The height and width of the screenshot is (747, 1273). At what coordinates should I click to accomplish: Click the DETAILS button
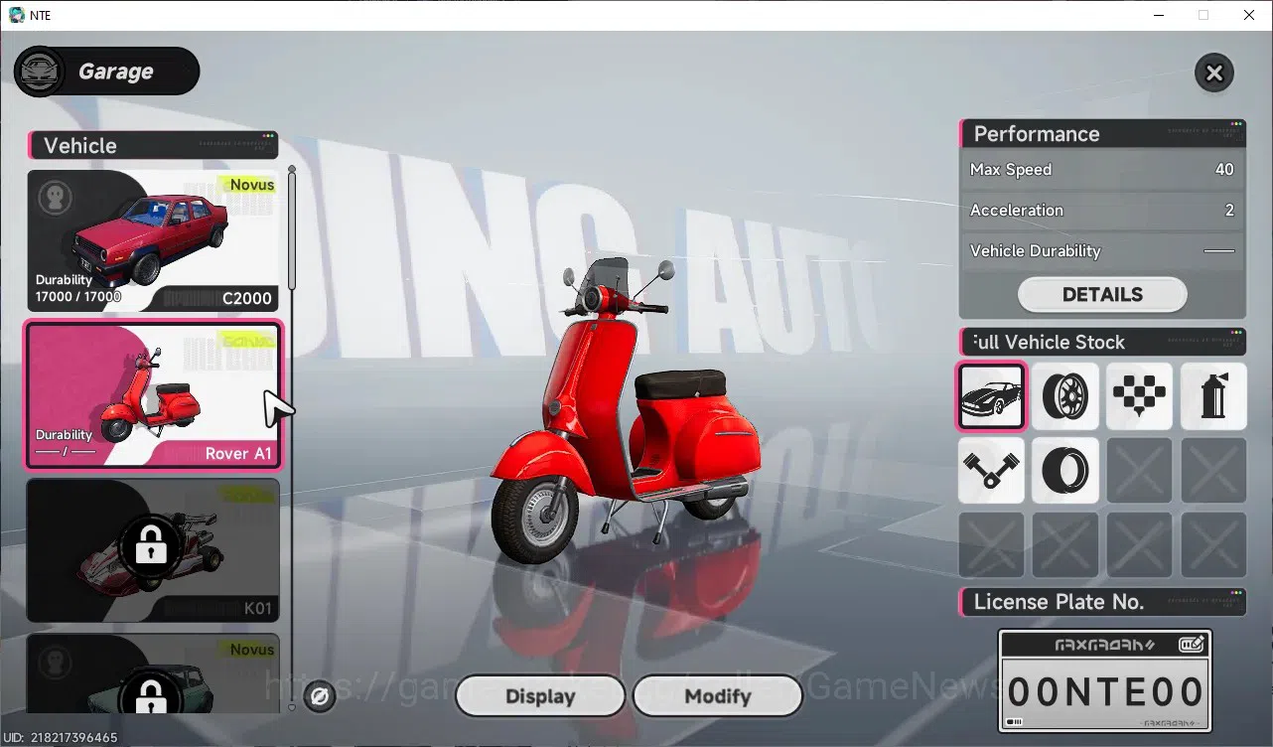[1102, 294]
